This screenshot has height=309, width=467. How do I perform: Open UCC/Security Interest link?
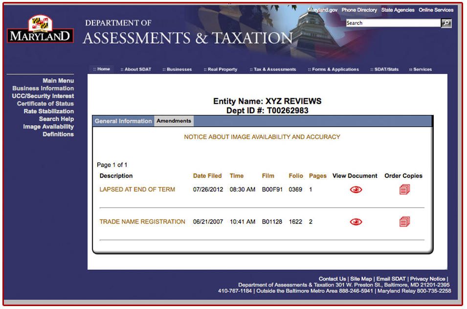[43, 96]
